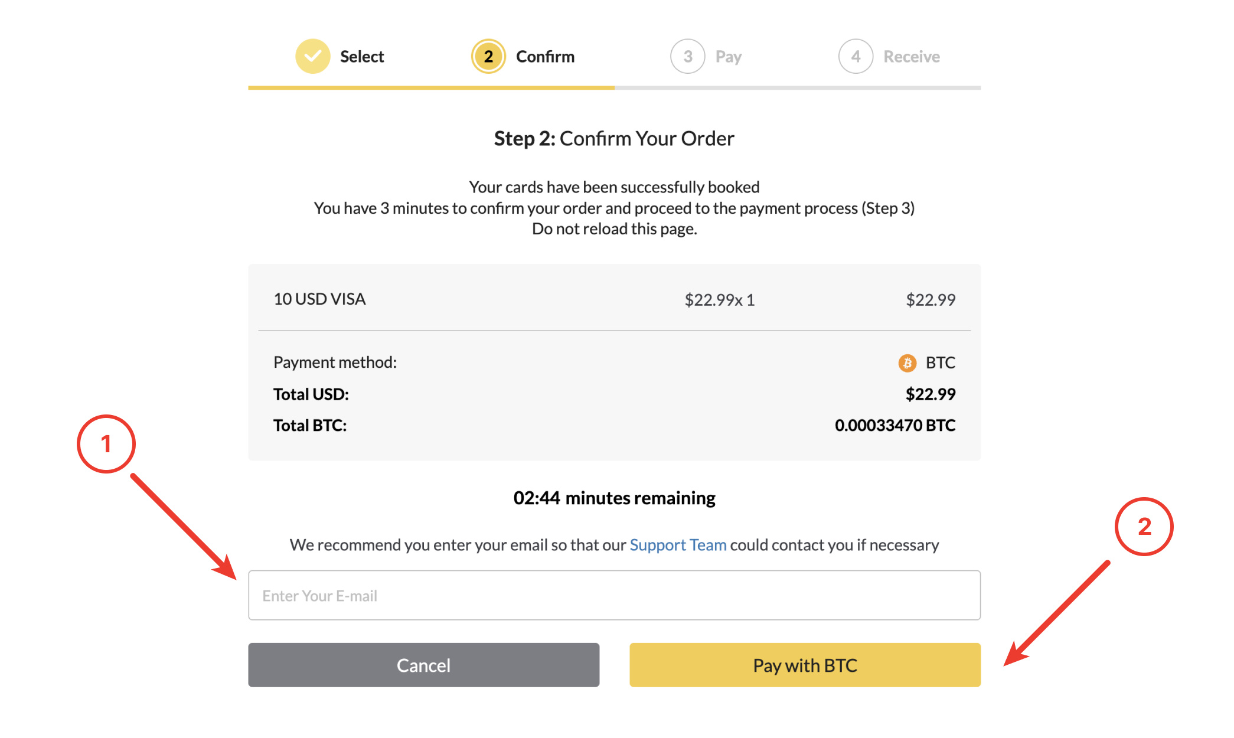Click the step 3 circle icon

coord(687,57)
